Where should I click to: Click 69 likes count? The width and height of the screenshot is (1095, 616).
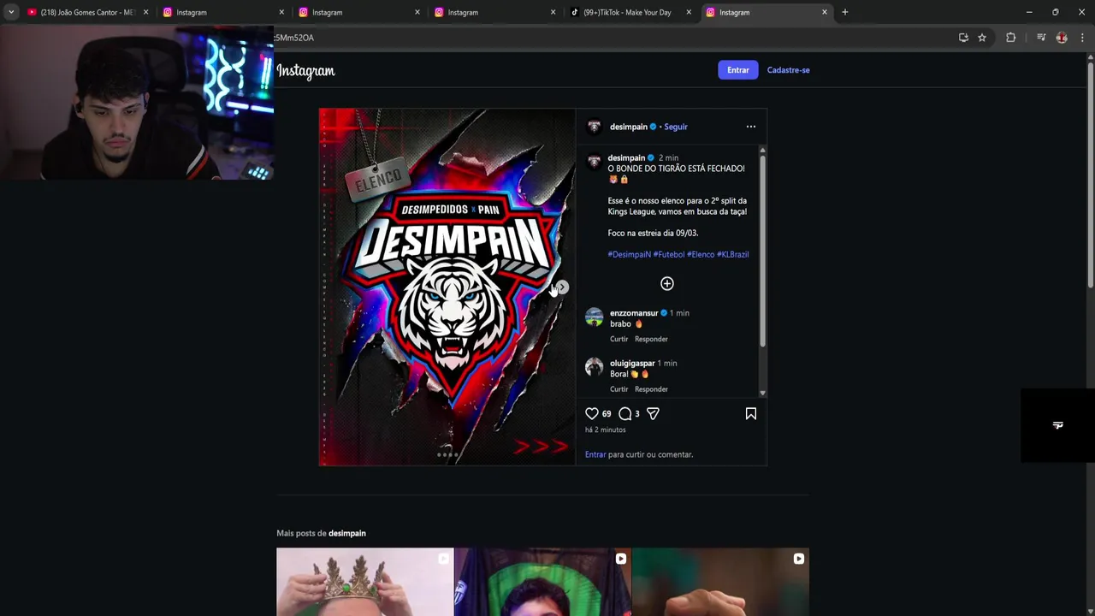(x=607, y=414)
